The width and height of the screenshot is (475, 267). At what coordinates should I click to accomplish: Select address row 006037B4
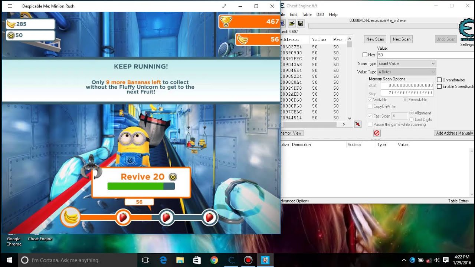click(x=312, y=47)
